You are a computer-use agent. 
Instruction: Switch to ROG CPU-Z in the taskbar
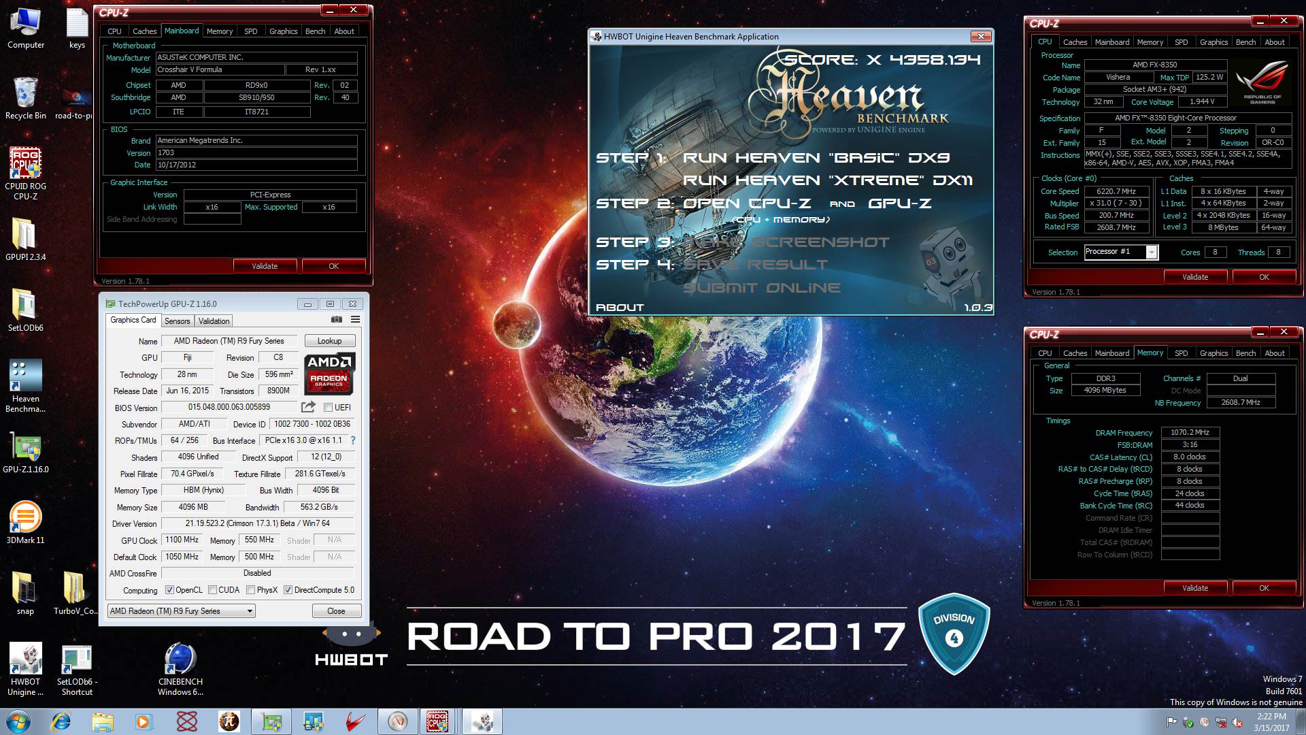coord(437,721)
